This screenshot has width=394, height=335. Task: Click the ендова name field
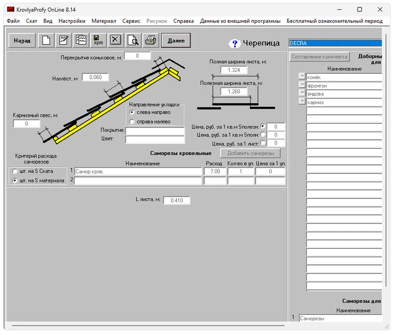(344, 94)
